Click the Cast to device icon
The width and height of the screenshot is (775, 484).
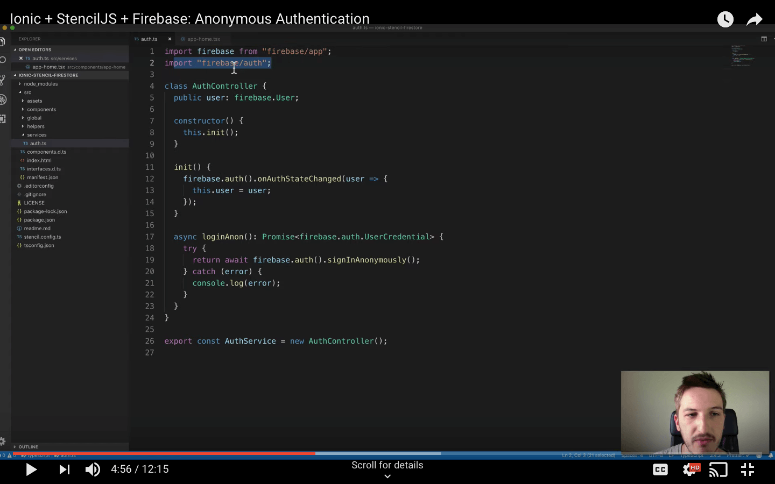point(718,469)
